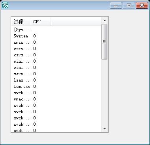Click the scrollbar down arrow
This screenshot has height=145, width=150.
pos(105,129)
